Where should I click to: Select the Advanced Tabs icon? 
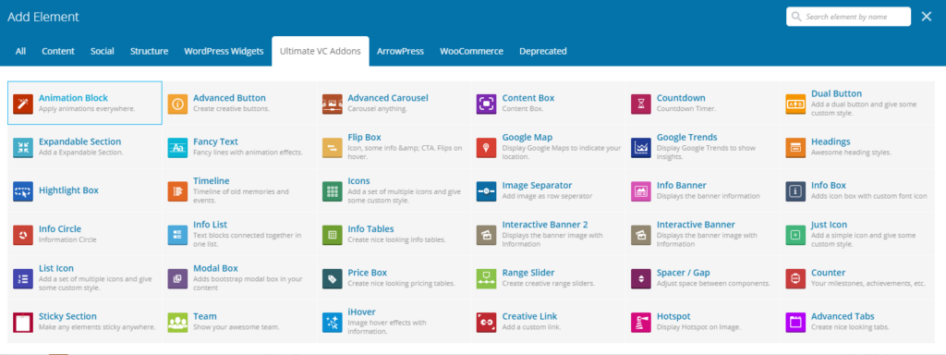795,322
